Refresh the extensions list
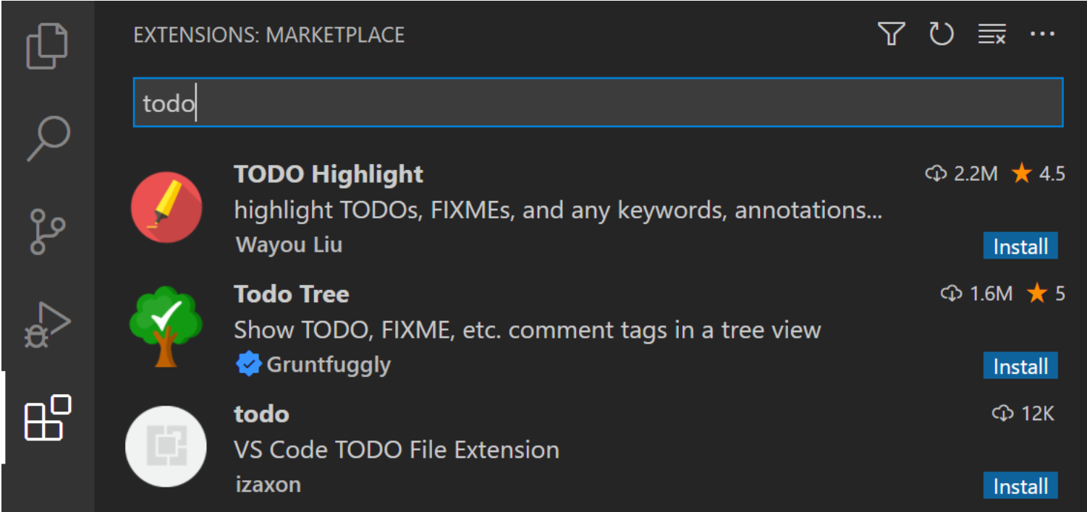This screenshot has height=512, width=1087. click(x=942, y=34)
